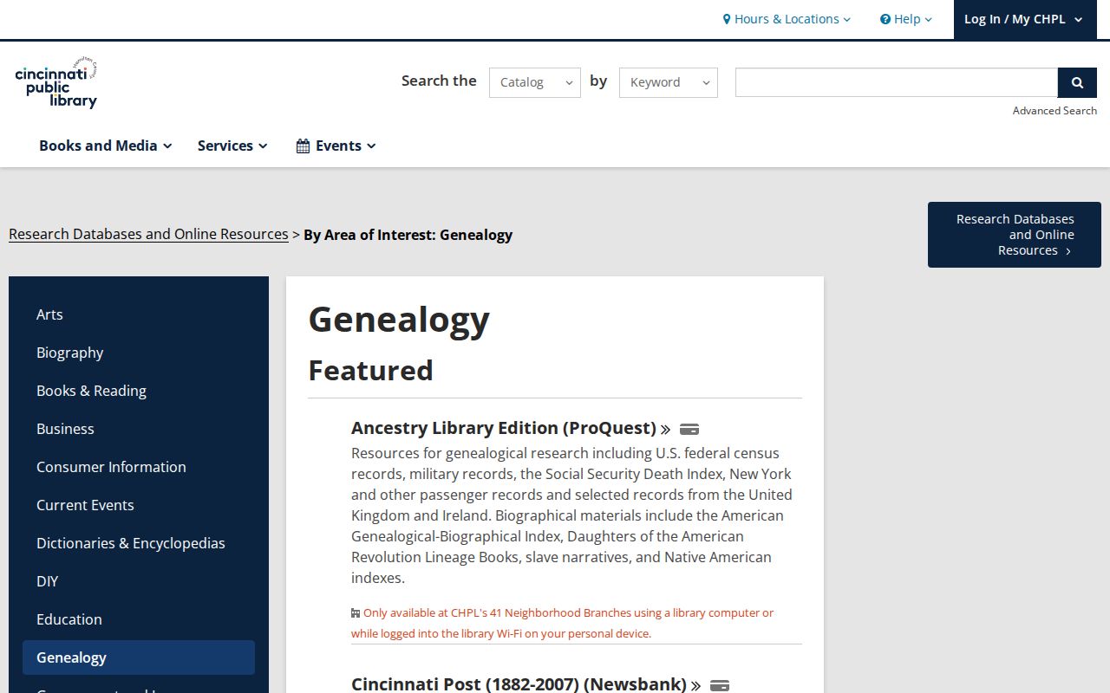Open the Hours & Locations dropdown

click(x=787, y=19)
